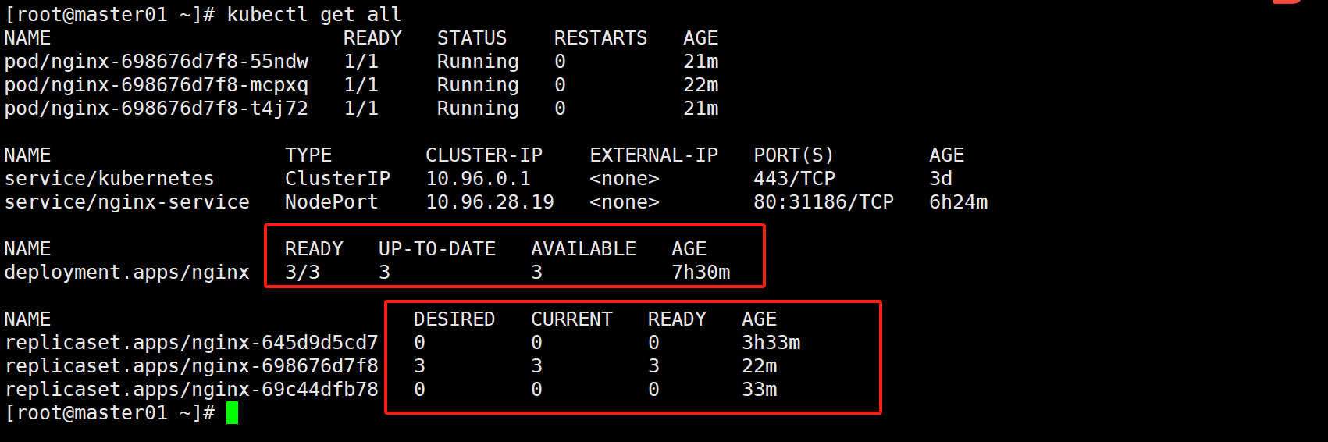Click the UP-TO-DATE column header
The height and width of the screenshot is (442, 1328).
[x=437, y=249]
